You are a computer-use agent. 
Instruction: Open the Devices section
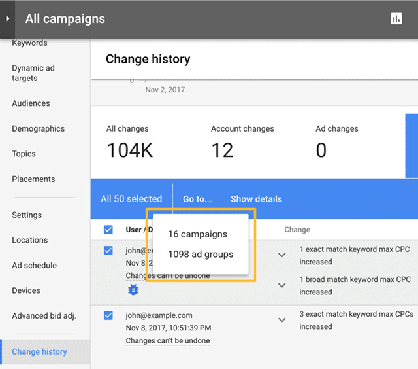click(26, 290)
